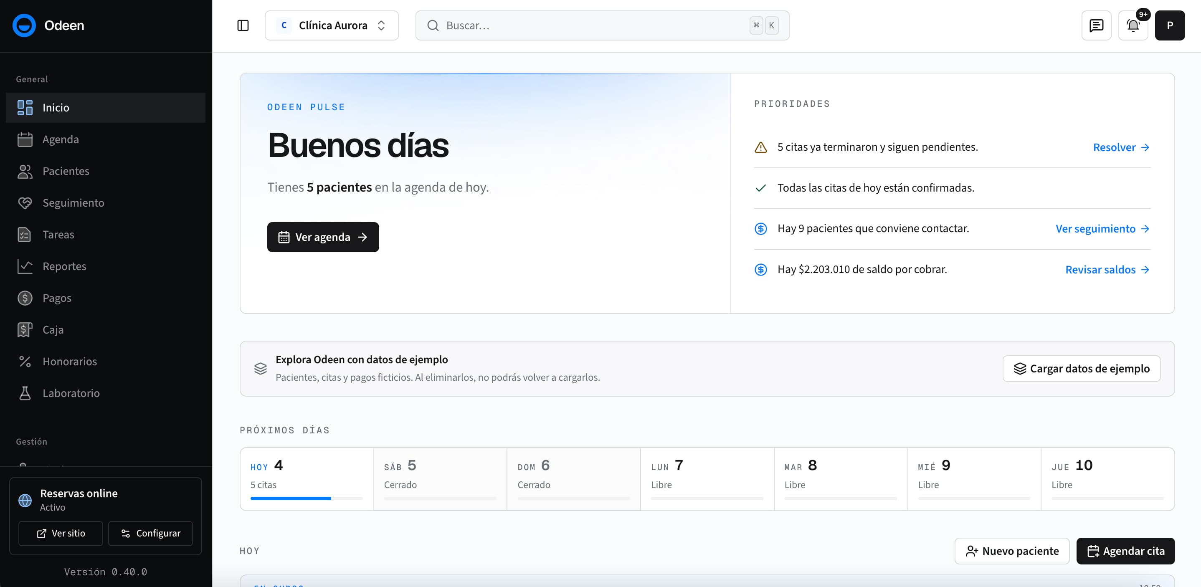1201x587 pixels.
Task: Open Laboratorio in the sidebar
Action: tap(105, 392)
